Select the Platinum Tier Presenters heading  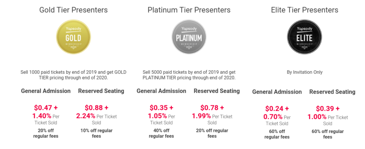coord(189,10)
